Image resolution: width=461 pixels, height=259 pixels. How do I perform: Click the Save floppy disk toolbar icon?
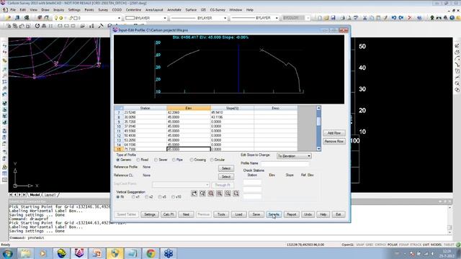(x=333, y=18)
